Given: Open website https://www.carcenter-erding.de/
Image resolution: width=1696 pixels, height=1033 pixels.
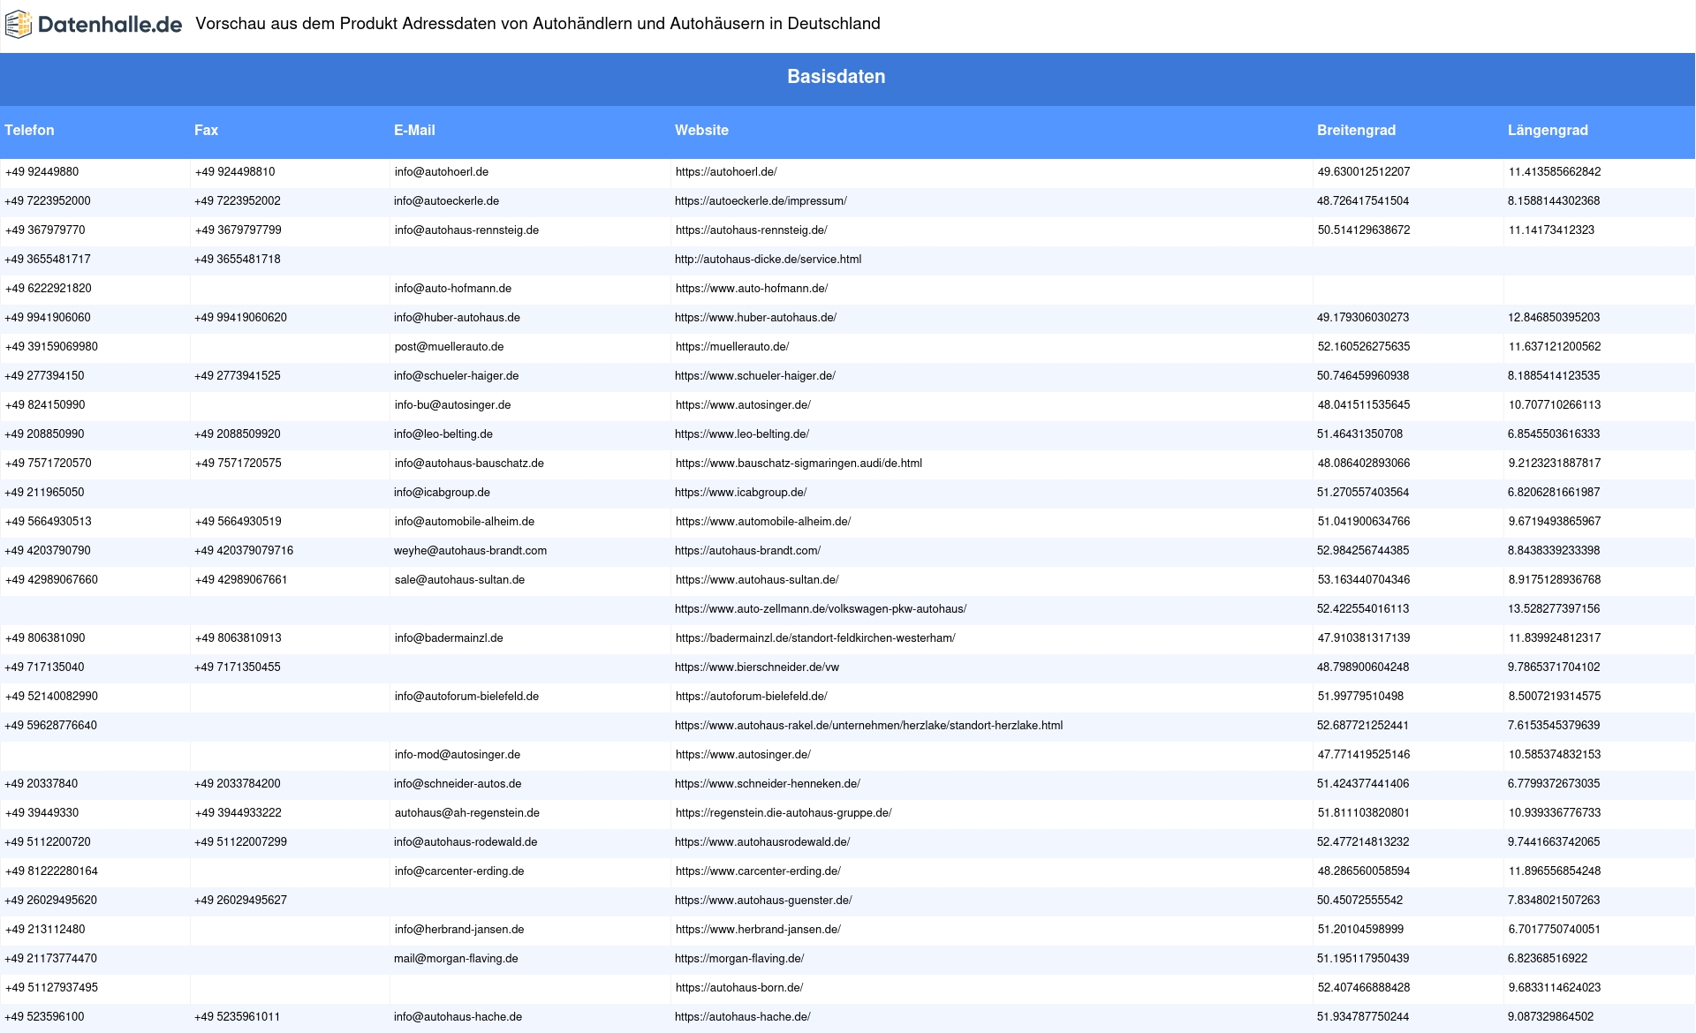Looking at the screenshot, I should (758, 871).
